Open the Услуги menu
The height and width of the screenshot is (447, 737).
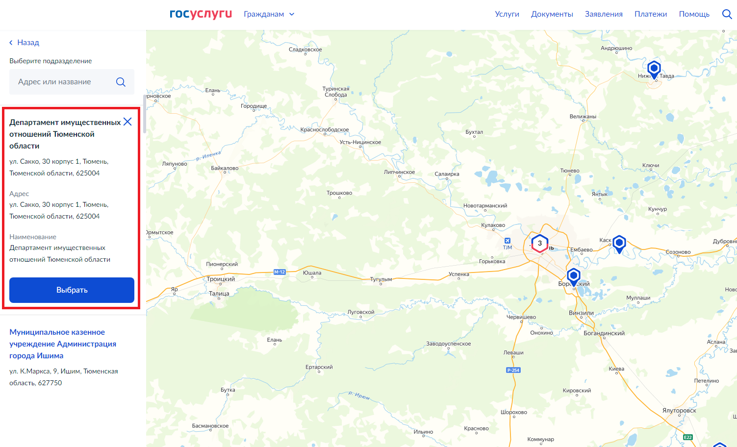[507, 14]
